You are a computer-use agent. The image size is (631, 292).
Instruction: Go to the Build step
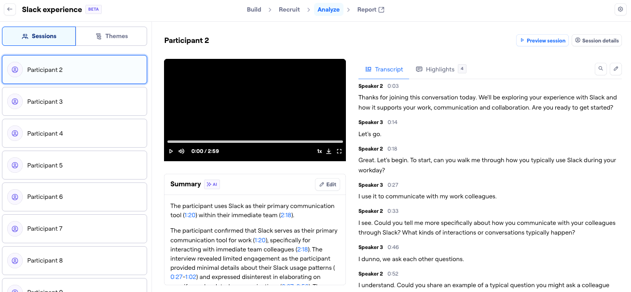254,10
